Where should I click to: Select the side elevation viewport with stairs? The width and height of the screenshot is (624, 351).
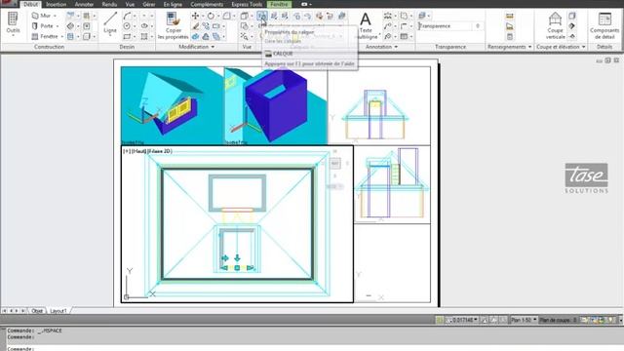392,184
